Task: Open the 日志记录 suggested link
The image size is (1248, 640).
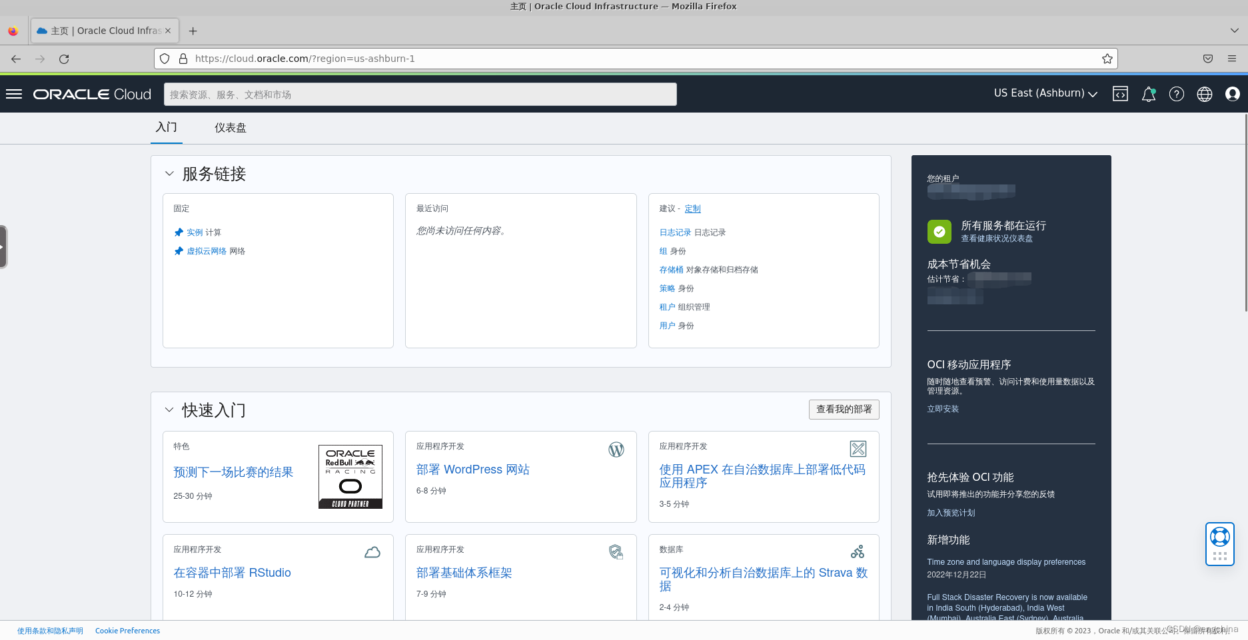Action: [675, 232]
